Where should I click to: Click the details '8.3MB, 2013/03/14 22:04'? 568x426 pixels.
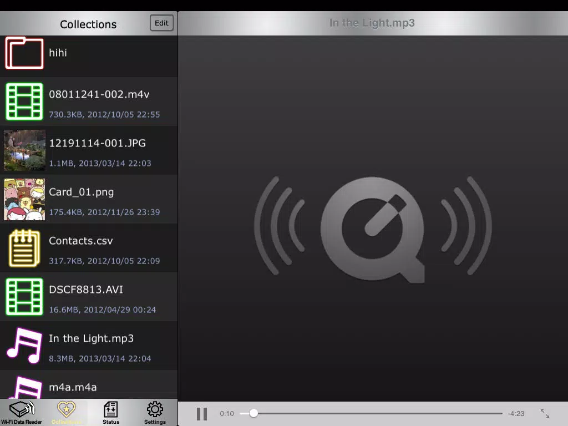pos(100,359)
